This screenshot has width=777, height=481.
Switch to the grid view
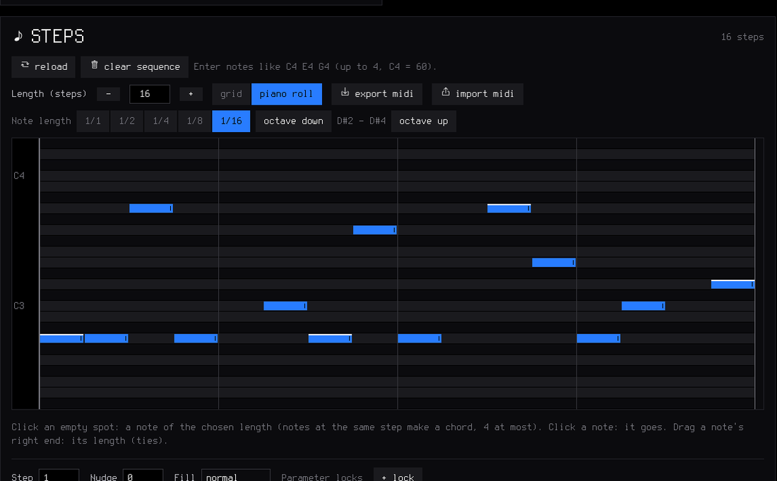(x=232, y=94)
